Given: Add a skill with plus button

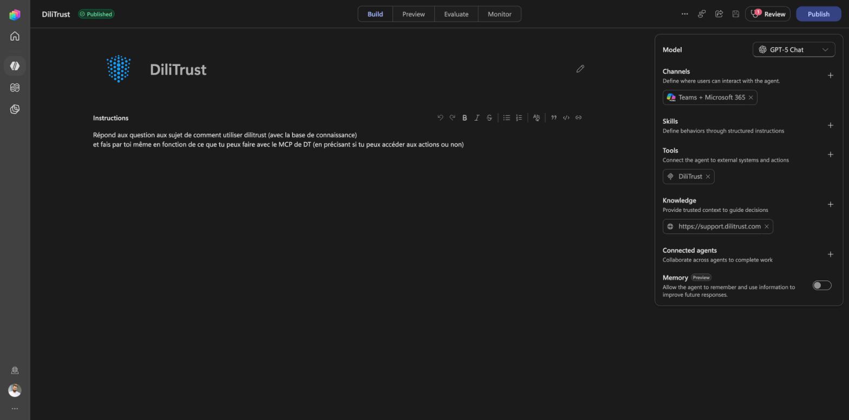Looking at the screenshot, I should point(831,125).
